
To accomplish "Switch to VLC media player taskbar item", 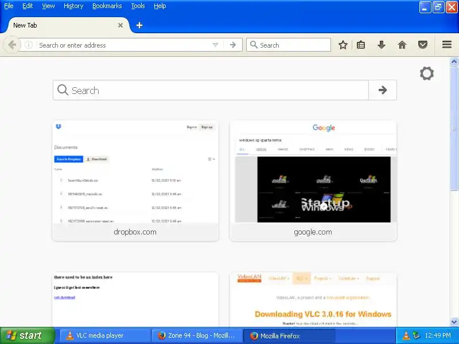I will 105,335.
